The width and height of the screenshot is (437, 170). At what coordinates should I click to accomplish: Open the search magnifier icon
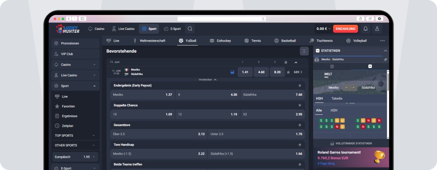(190, 29)
